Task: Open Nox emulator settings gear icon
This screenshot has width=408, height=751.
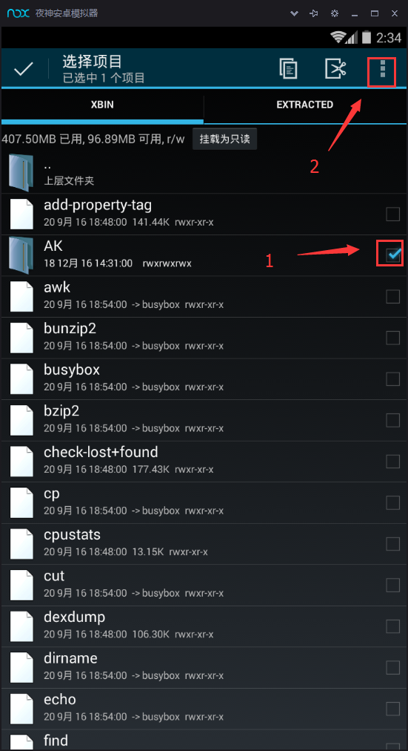Action: (335, 13)
